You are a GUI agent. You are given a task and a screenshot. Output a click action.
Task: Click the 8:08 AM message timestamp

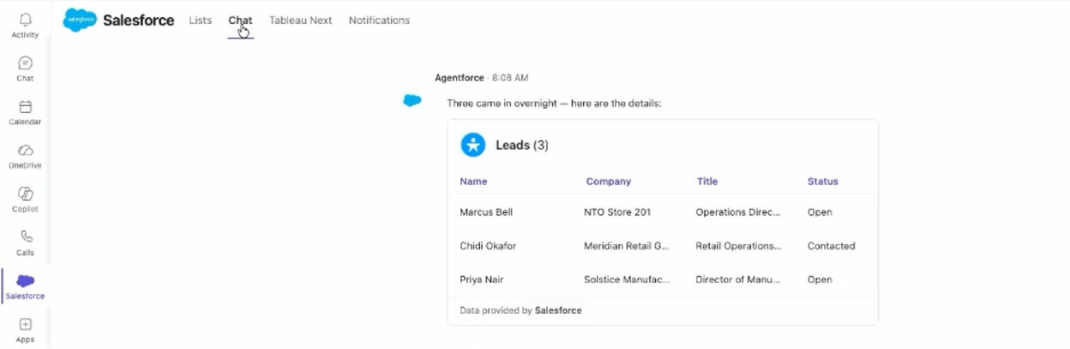click(510, 78)
